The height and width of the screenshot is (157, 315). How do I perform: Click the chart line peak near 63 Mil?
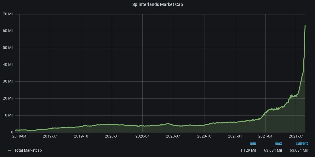305,25
